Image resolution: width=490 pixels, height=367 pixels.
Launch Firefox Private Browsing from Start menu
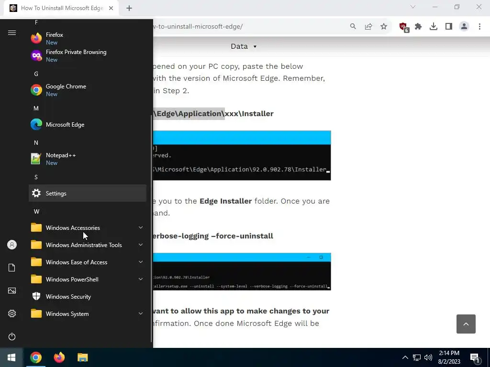(x=88, y=55)
